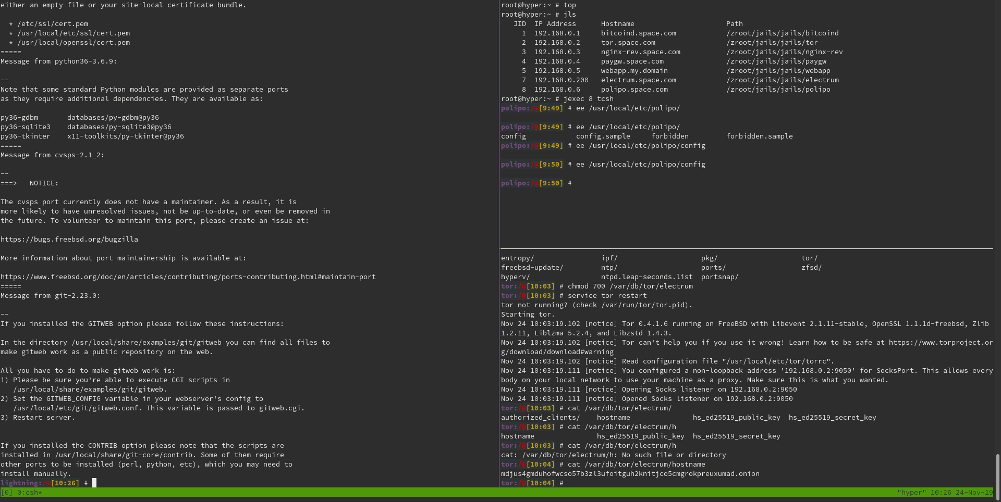Click the 'Hostname' column header

tap(618, 24)
